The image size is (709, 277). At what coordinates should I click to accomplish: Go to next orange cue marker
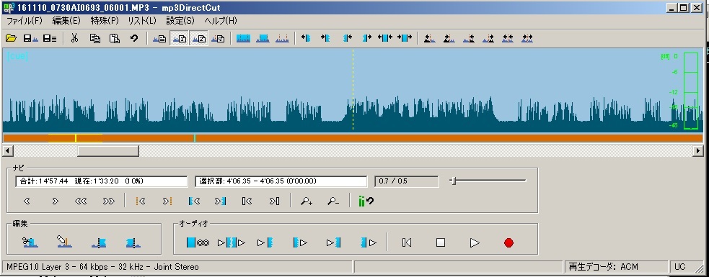[x=167, y=201]
